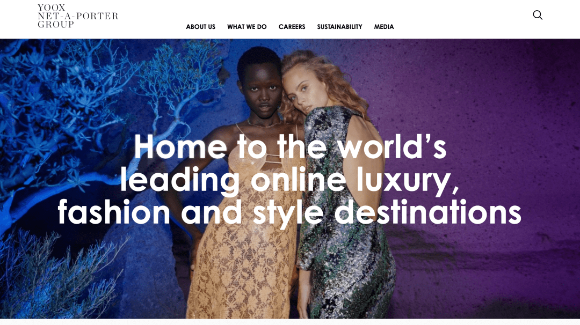Open the Sustainability page link

click(x=339, y=27)
